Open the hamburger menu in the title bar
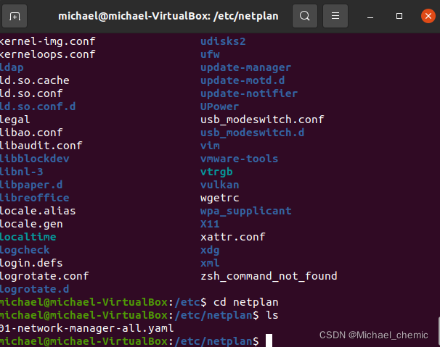Viewport: 440px width, 347px height. tap(335, 16)
